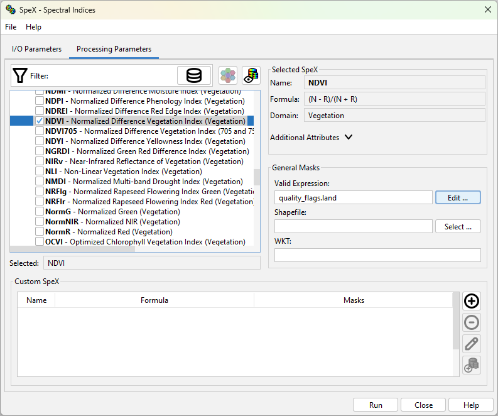
Task: Click the colored hexagons icon
Action: click(228, 75)
